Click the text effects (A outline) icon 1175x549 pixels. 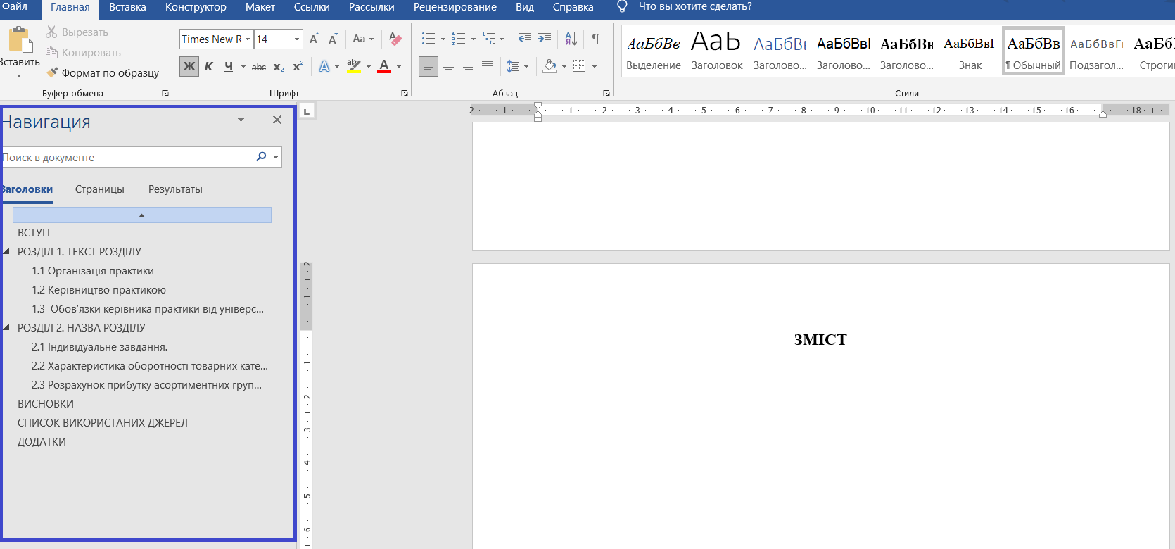tap(324, 66)
